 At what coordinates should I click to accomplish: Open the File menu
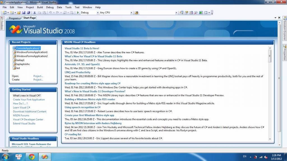(4, 7)
